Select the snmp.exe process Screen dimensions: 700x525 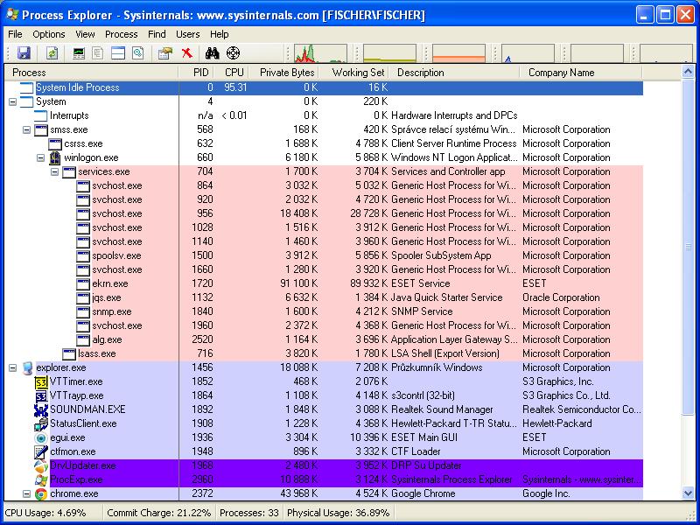point(324,312)
